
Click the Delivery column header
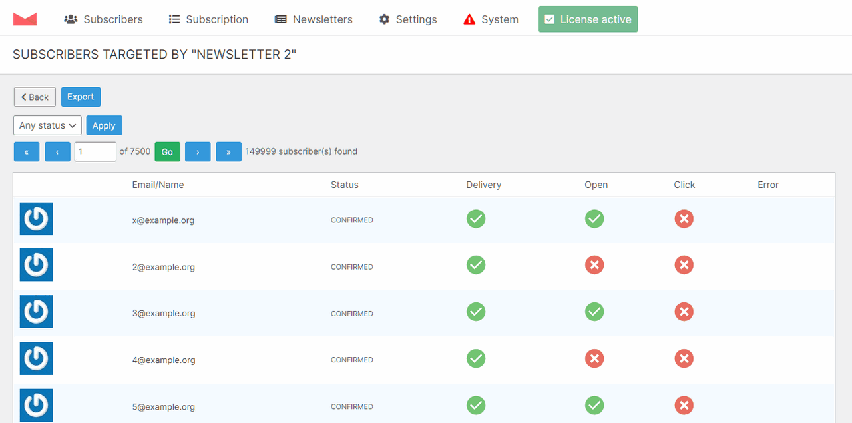[x=484, y=185]
